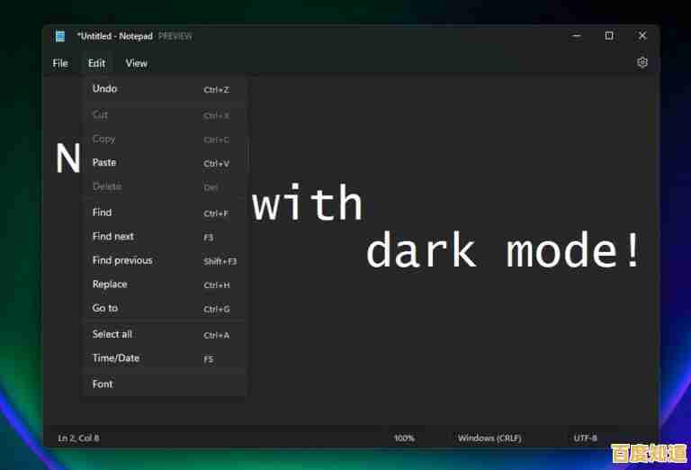This screenshot has height=470, width=691.
Task: Open the File menu
Action: 60,63
